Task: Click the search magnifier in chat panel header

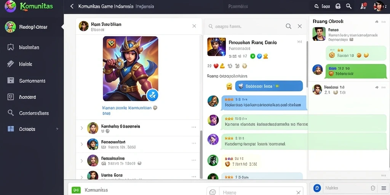Action: point(289,26)
